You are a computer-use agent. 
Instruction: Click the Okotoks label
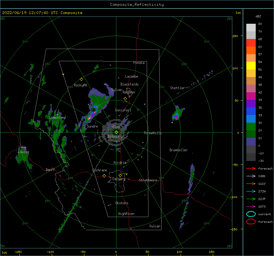pos(122,203)
